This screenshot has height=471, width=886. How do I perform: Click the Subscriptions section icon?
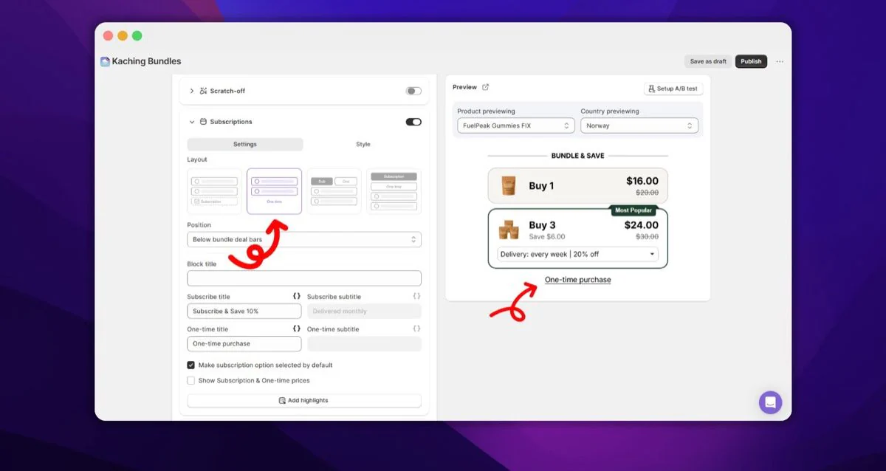point(203,122)
